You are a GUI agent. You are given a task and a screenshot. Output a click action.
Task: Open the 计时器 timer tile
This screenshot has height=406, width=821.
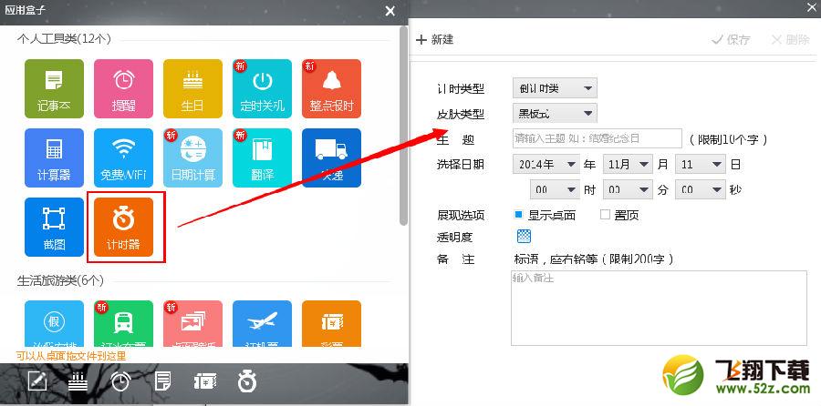[123, 227]
